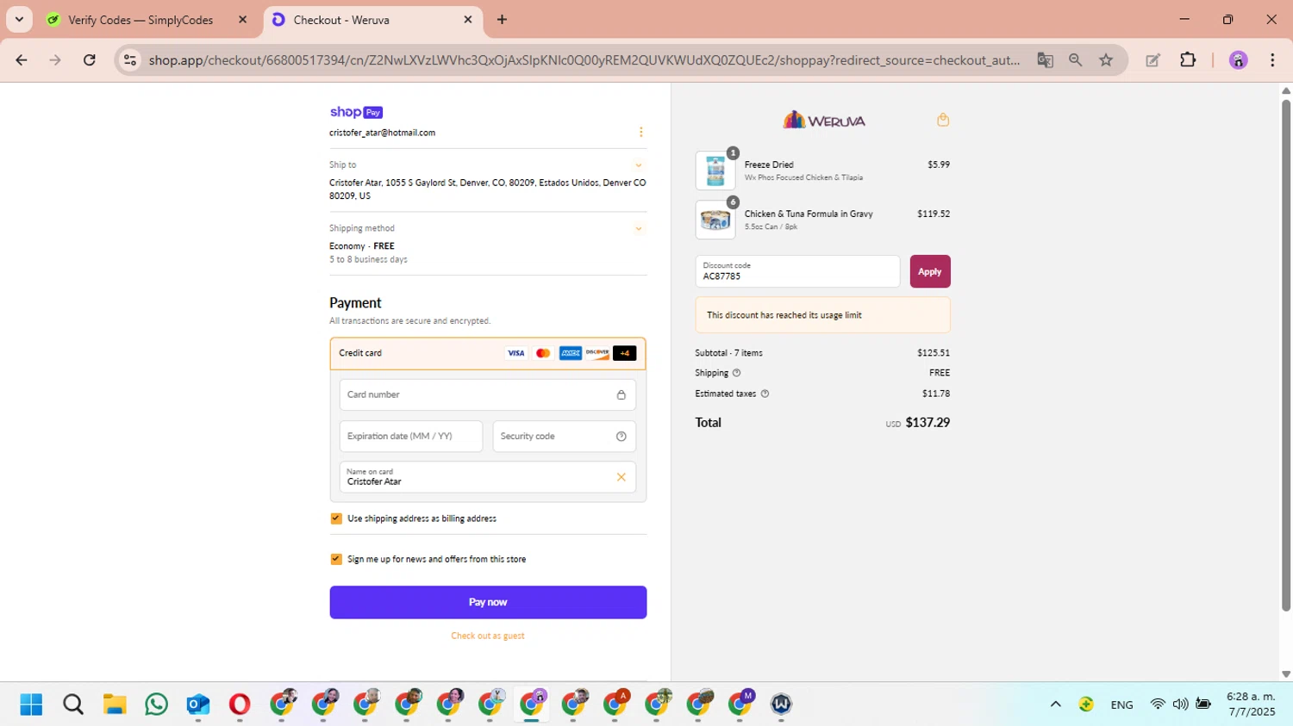Click the ENG language indicator

tap(1121, 704)
